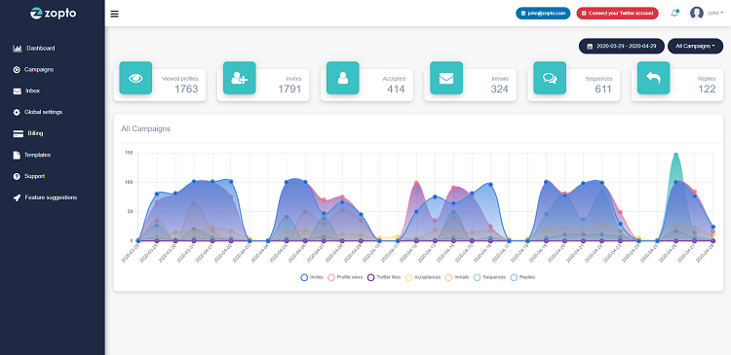Toggle Sequences series in legend
Screen dimensions: 731x355
(x=489, y=277)
